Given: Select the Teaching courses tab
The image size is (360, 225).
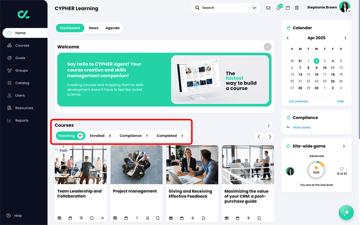Looking at the screenshot, I should [x=71, y=136].
